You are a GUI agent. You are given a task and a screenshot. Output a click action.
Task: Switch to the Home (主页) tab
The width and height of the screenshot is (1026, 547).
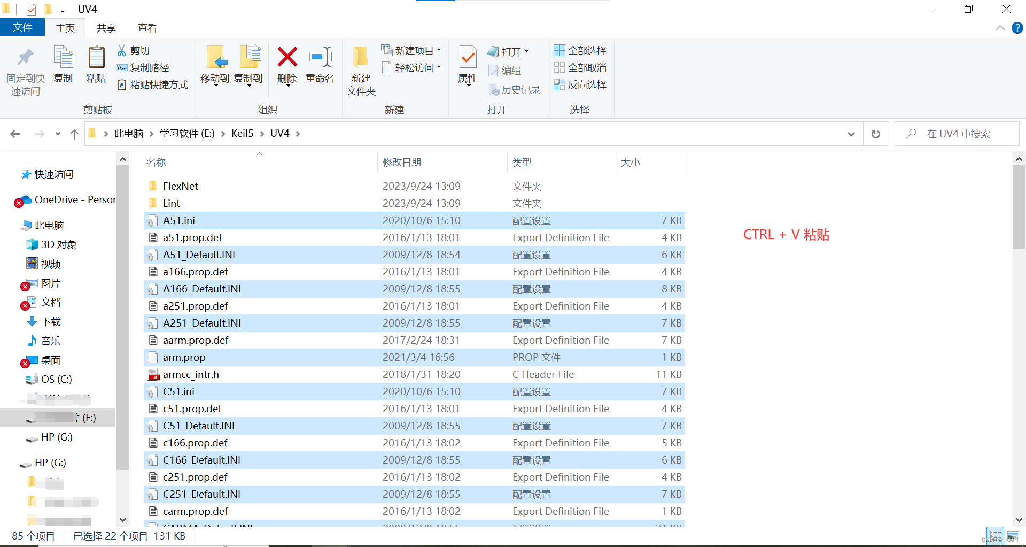tap(65, 28)
